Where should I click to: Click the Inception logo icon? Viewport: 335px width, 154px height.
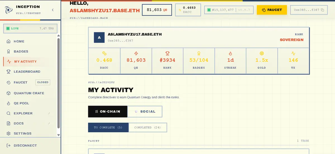pos(9,10)
